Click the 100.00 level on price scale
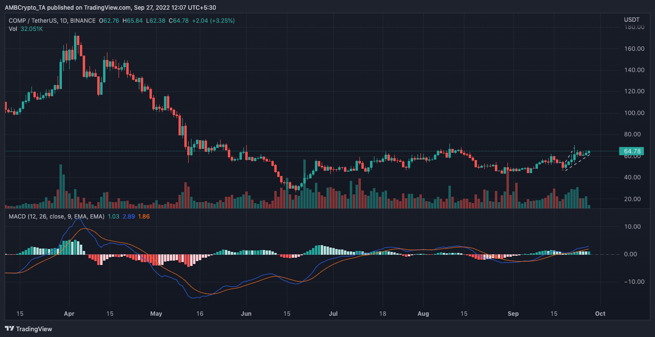This screenshot has height=337, width=655. point(634,113)
